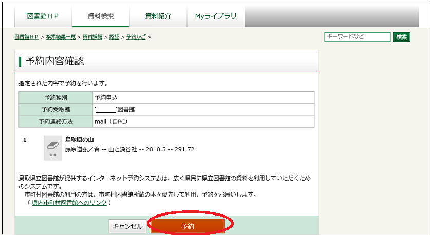The image size is (430, 235).
Task: Select the author line 藤原道弘／著
Action: pos(82,149)
